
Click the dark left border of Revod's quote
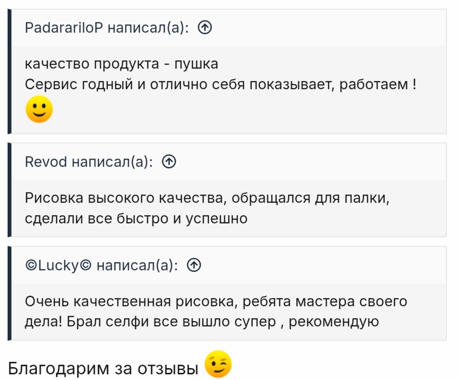tap(9, 189)
